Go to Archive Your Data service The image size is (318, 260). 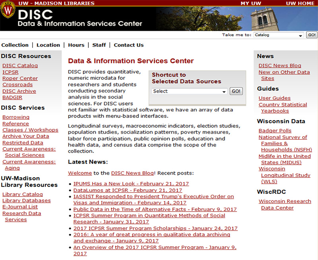25,136
